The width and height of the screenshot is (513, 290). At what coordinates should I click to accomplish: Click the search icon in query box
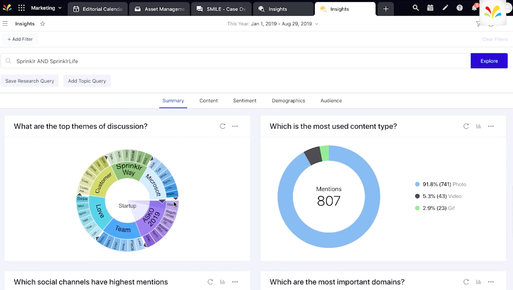click(x=8, y=61)
